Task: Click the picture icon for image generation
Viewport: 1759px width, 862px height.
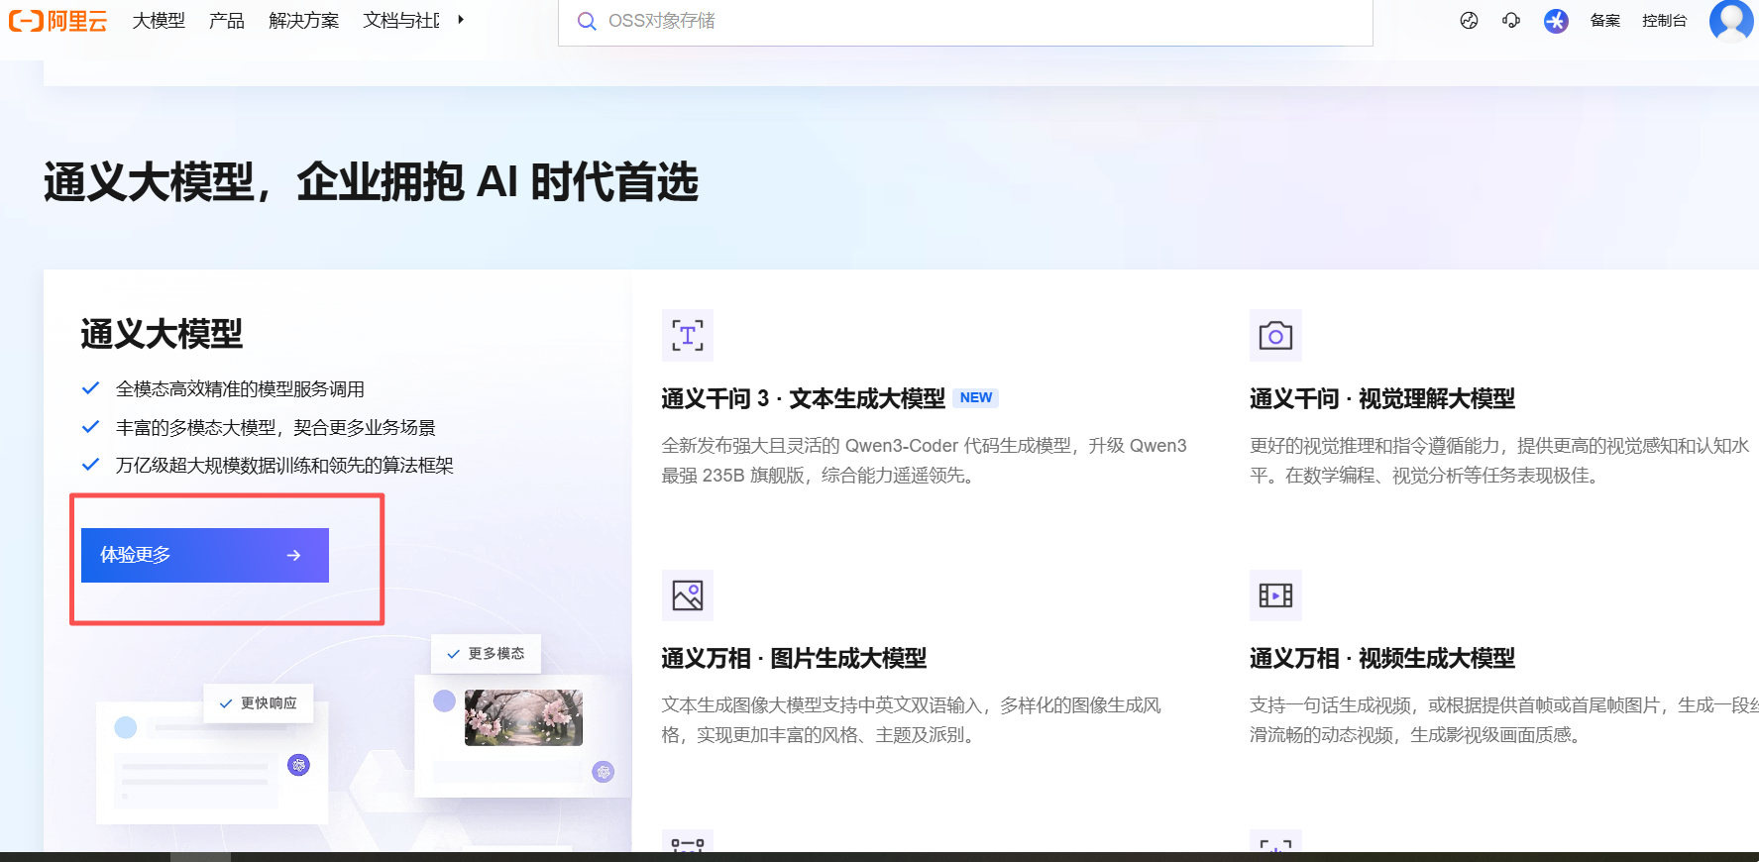Action: (688, 595)
